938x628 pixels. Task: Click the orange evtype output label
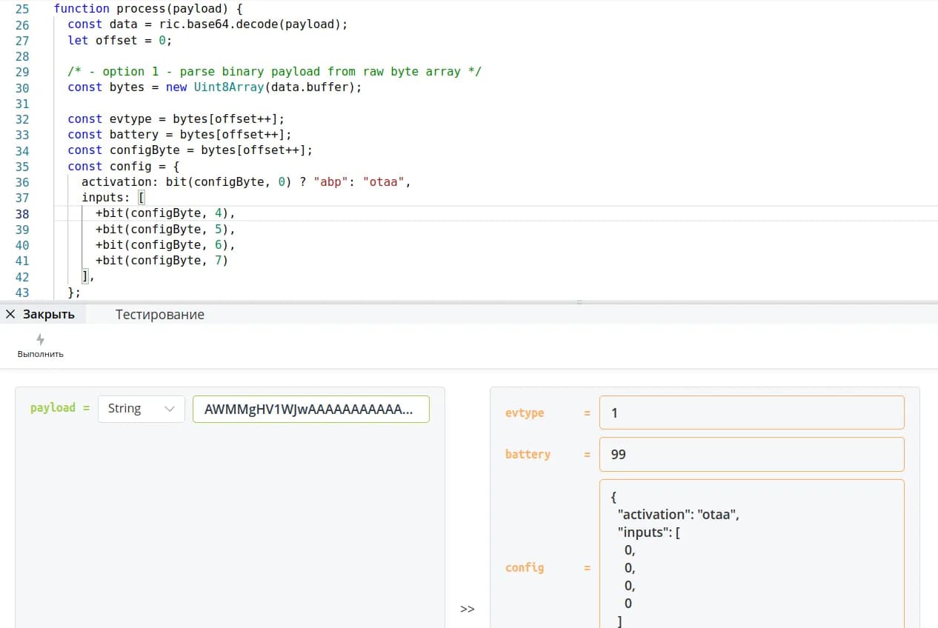click(525, 413)
